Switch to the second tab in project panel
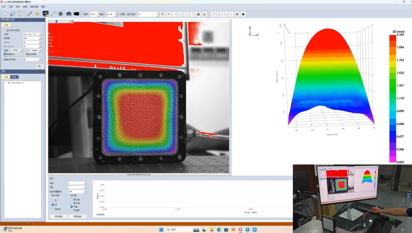This screenshot has width=412, height=233. point(14,77)
